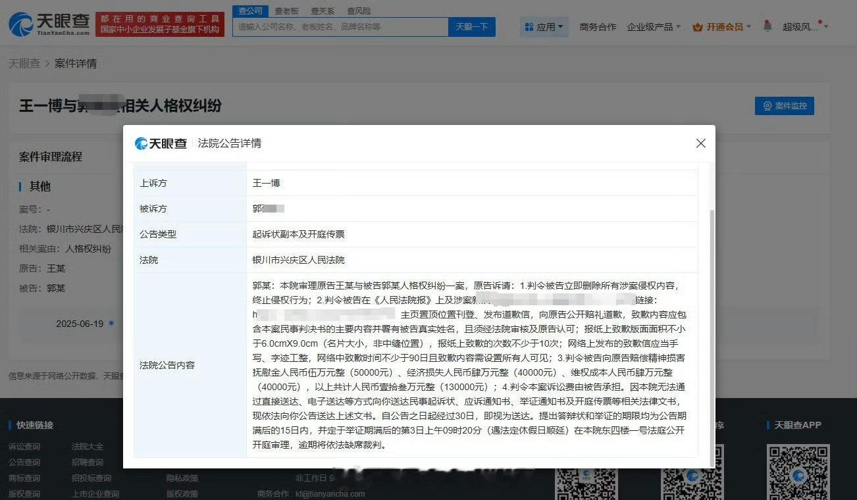
Task: Click the grid icon beside 应用
Action: point(529,27)
